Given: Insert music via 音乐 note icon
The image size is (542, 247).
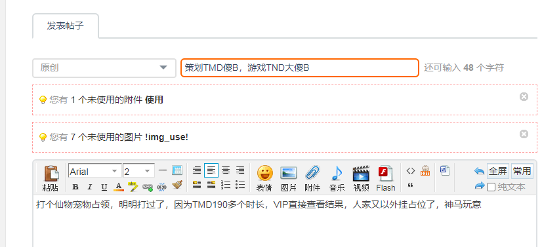Looking at the screenshot, I should click(337, 178).
